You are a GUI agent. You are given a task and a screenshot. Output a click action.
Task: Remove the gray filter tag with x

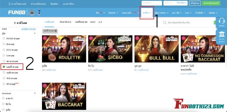(x=50, y=31)
